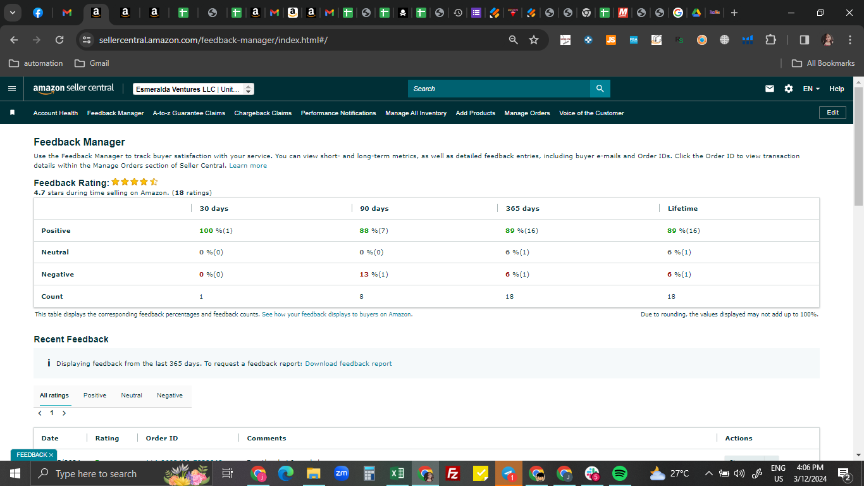
Task: Show hidden system tray icons chevron
Action: coord(708,473)
